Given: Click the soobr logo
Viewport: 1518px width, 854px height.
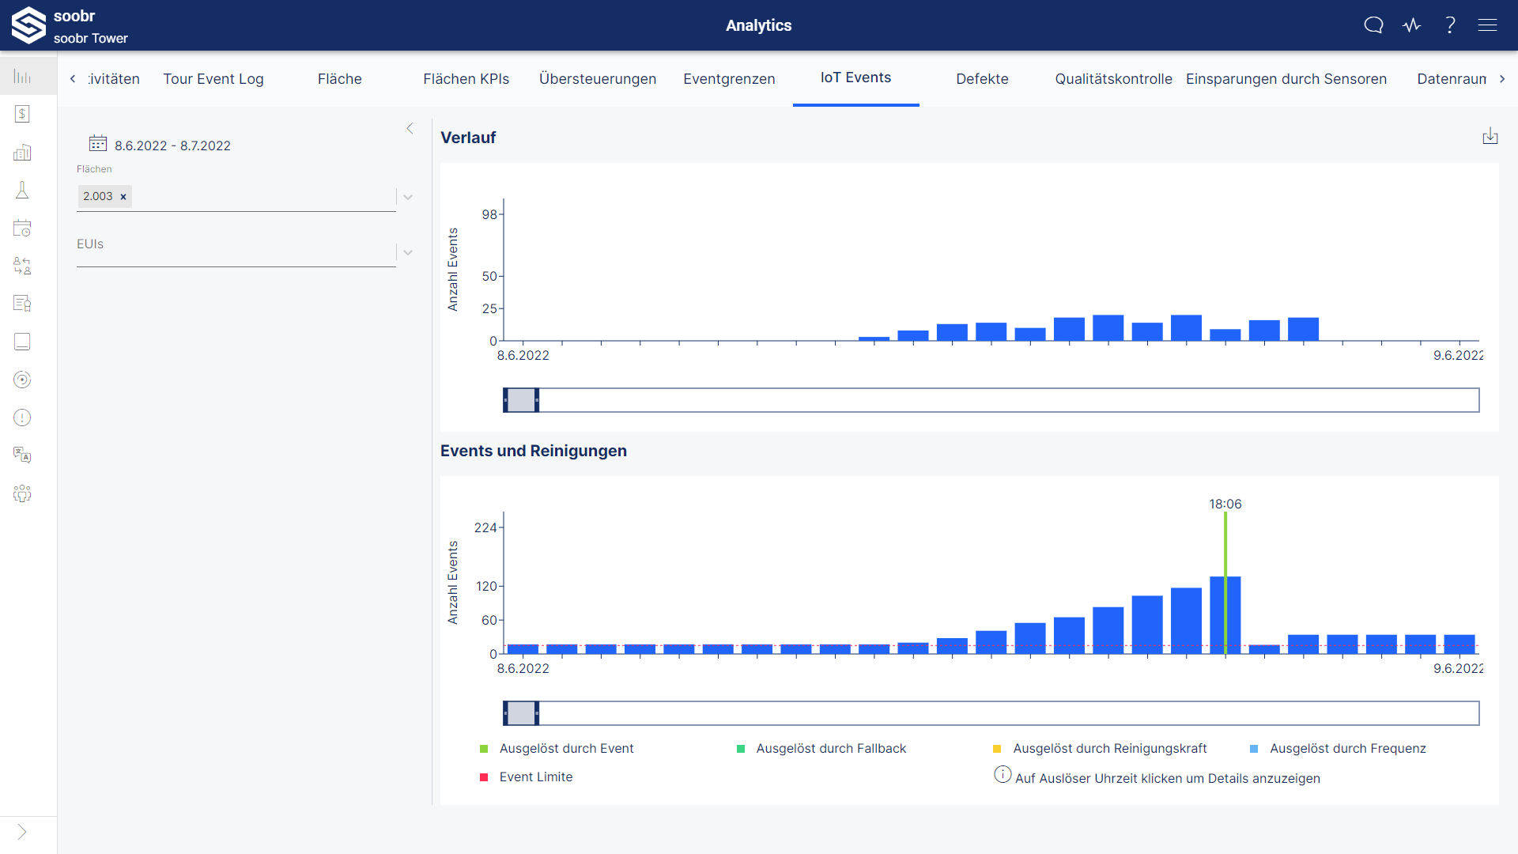Looking at the screenshot, I should (28, 25).
